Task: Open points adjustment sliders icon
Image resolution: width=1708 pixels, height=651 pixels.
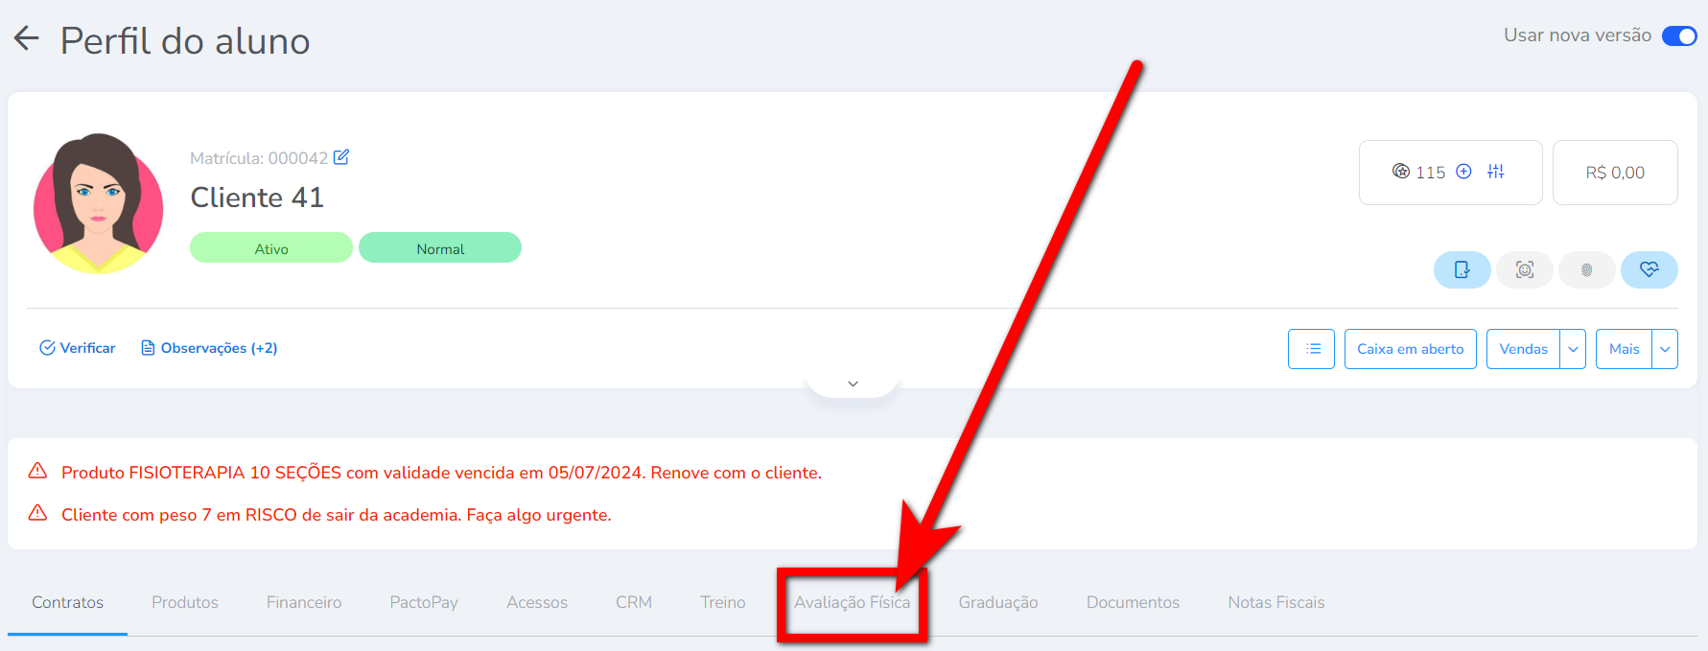Action: 1496,172
